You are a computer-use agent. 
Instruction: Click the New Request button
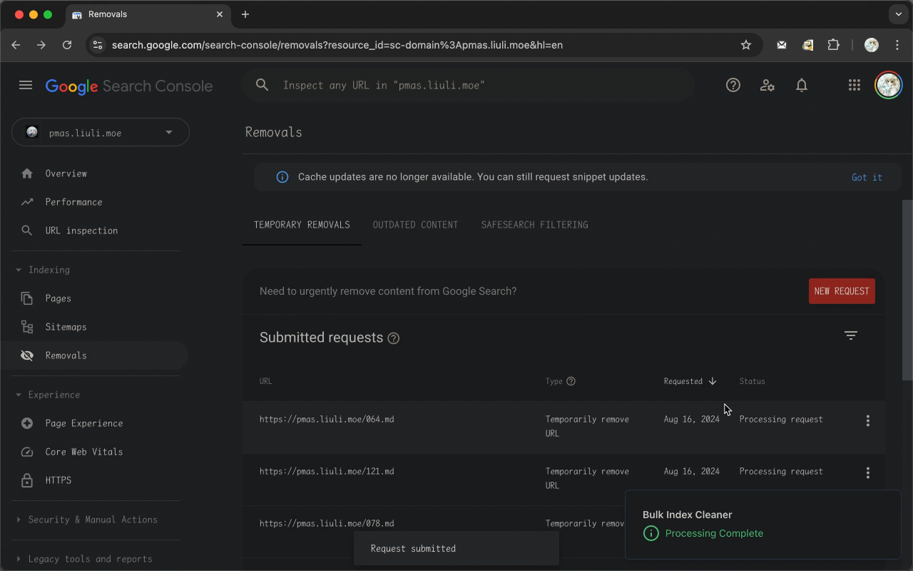tap(842, 291)
